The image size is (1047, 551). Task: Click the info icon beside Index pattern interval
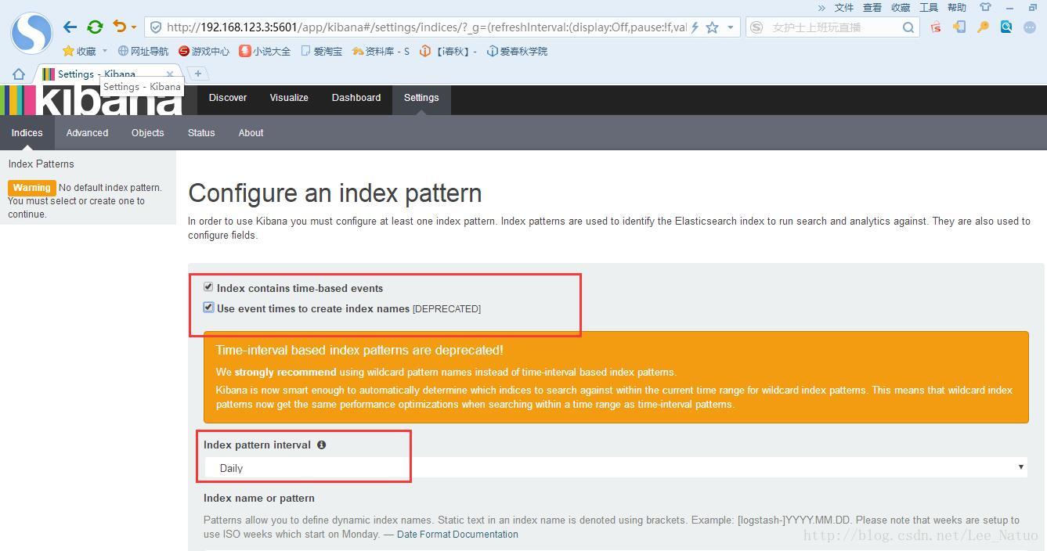coord(321,445)
